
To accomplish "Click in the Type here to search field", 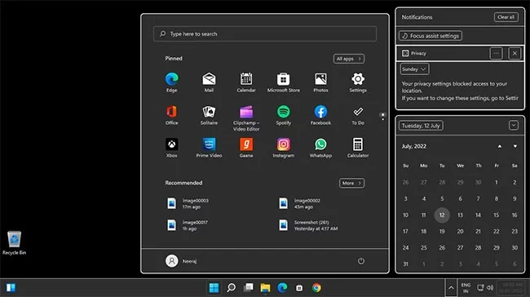I will [x=265, y=33].
